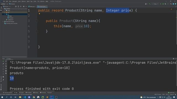Screen dimensions: 177x99
Task: Open the Window menu
Action: 42,1
